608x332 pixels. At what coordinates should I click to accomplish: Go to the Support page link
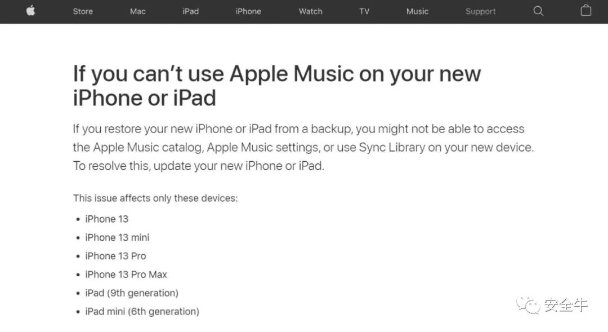[x=480, y=12]
